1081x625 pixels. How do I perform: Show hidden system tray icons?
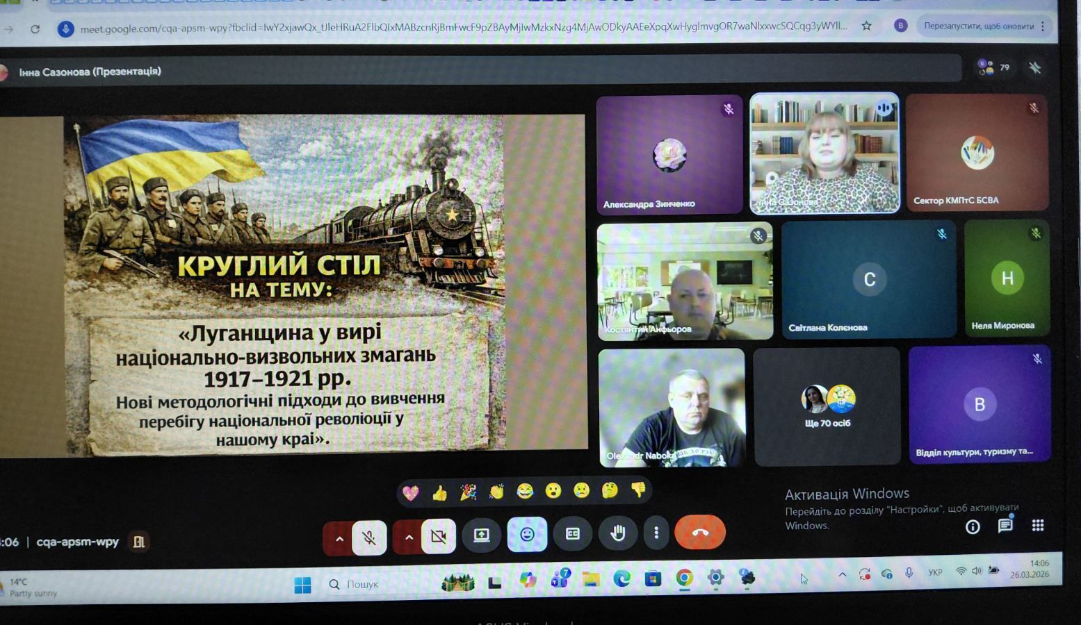click(842, 574)
